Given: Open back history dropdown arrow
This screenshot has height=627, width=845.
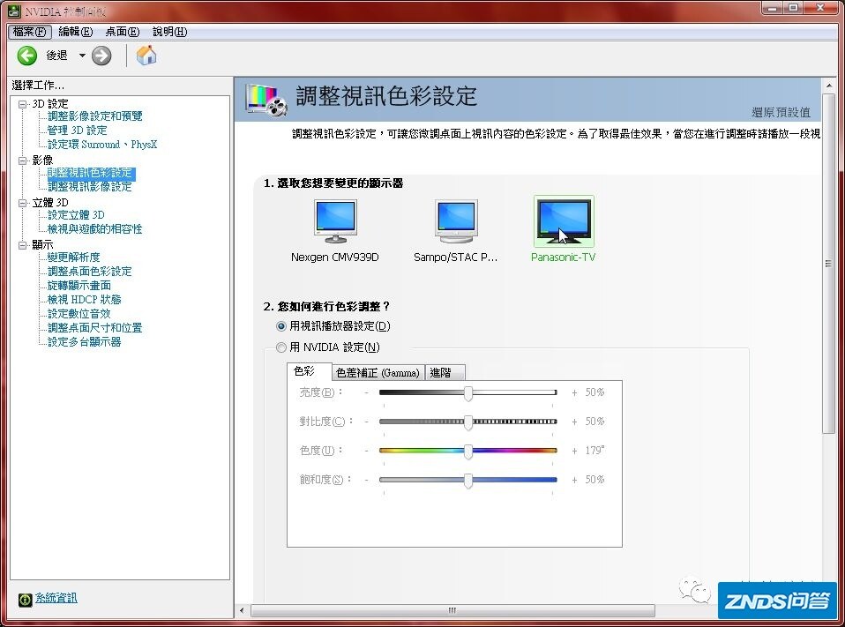Looking at the screenshot, I should pos(82,55).
